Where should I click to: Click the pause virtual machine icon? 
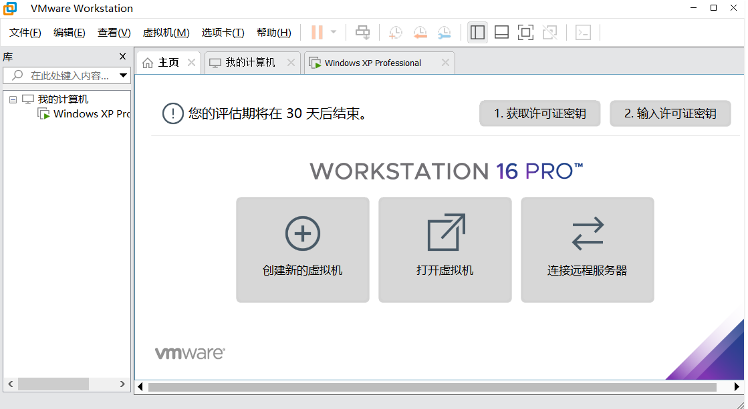click(x=317, y=33)
